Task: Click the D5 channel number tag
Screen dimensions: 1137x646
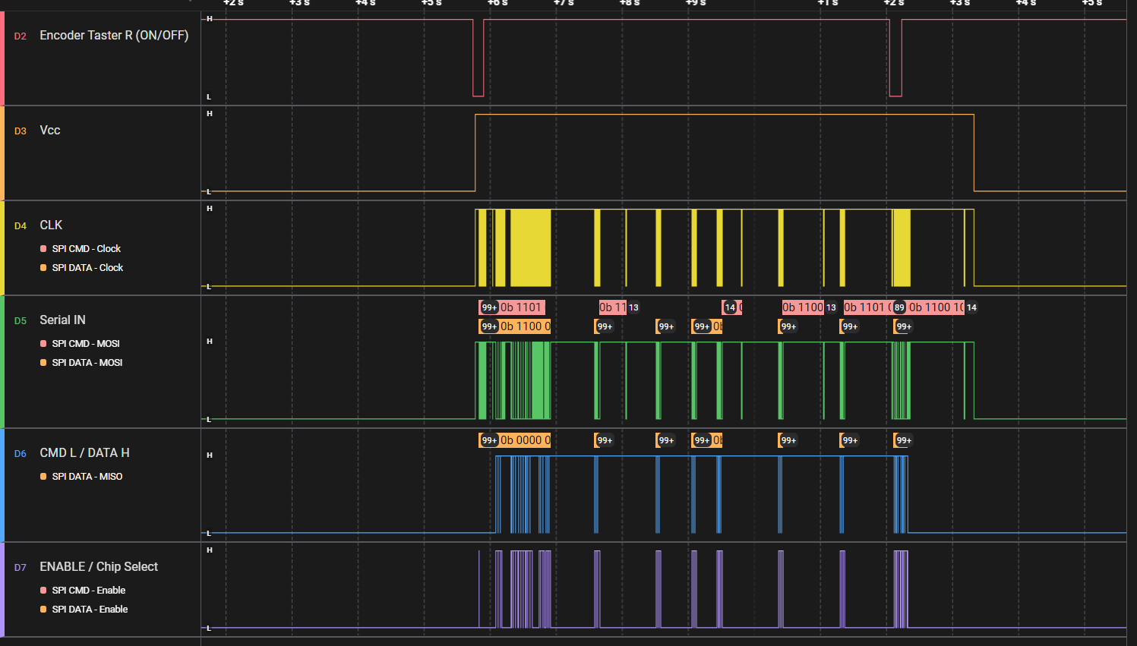Action: coord(21,320)
